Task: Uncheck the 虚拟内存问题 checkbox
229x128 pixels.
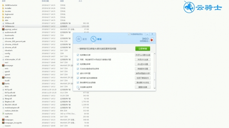Action: click(78, 73)
